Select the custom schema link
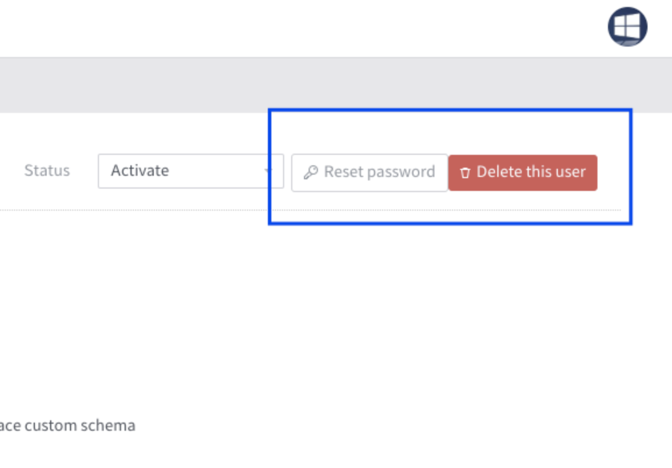Image resolution: width=672 pixels, height=468 pixels. [x=68, y=425]
